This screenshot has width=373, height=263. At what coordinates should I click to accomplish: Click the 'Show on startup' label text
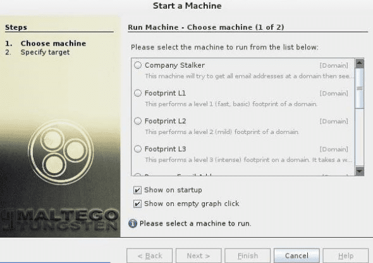coord(173,190)
